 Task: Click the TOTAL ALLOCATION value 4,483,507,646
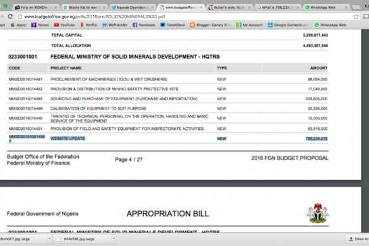(x=315, y=45)
